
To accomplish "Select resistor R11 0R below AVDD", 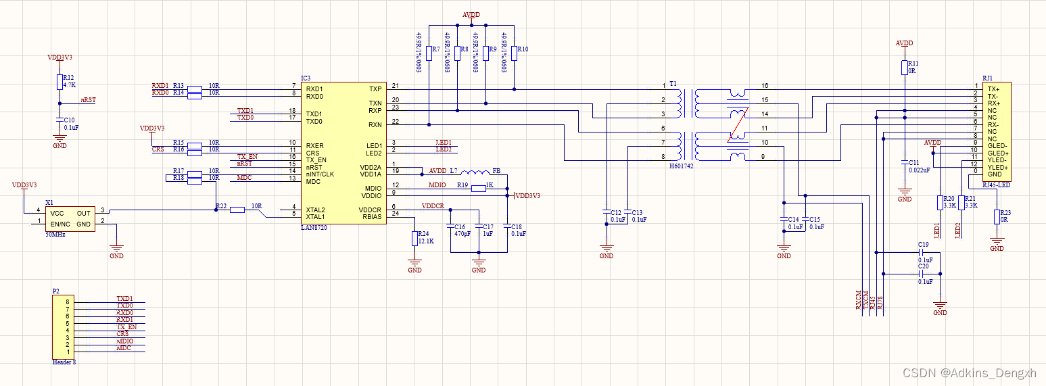I will click(904, 68).
